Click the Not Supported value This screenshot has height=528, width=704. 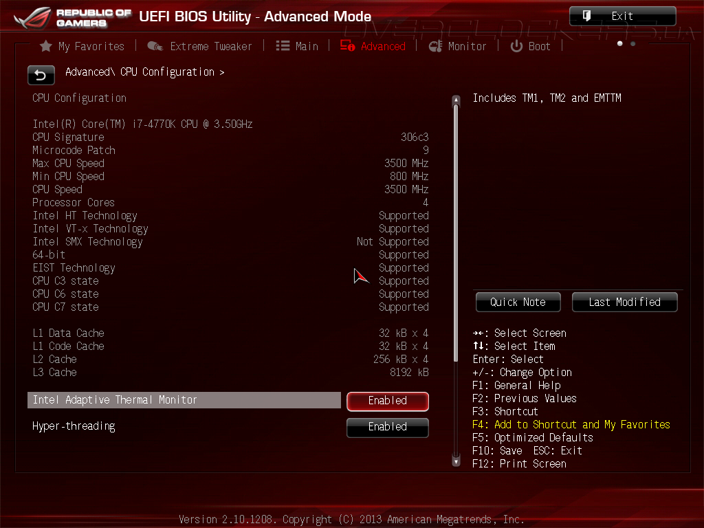[x=393, y=241]
